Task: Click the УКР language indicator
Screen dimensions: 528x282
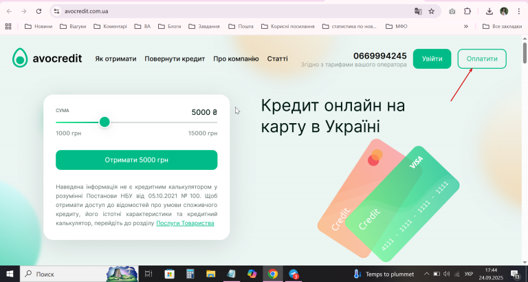Action: tap(469, 274)
